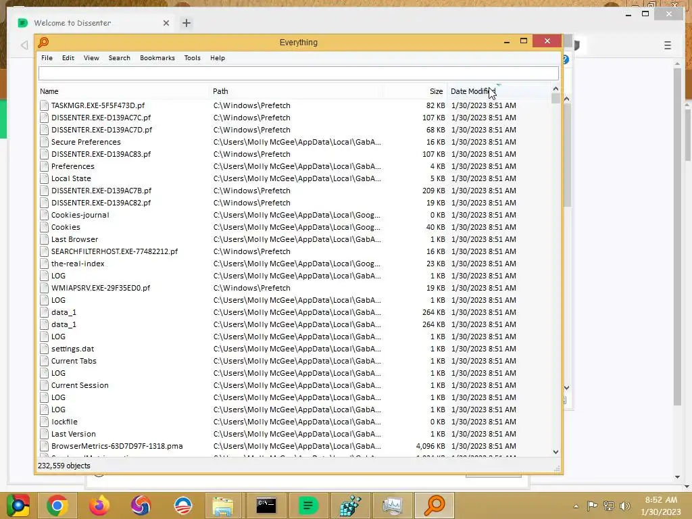Screen dimensions: 692x519
Task: Open the Help menu
Action: 217,58
